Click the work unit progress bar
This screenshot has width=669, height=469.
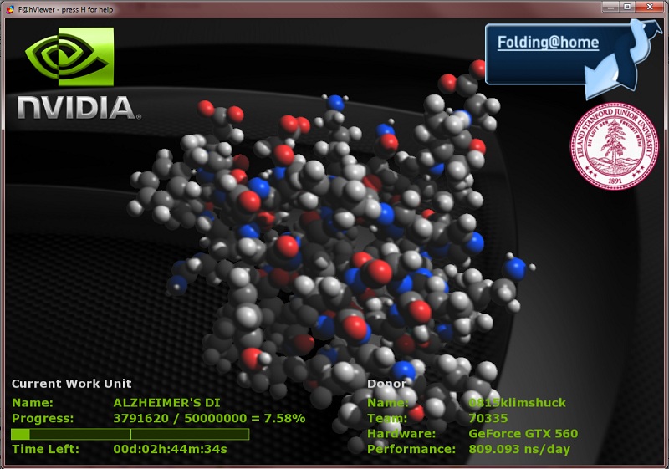[x=130, y=434]
